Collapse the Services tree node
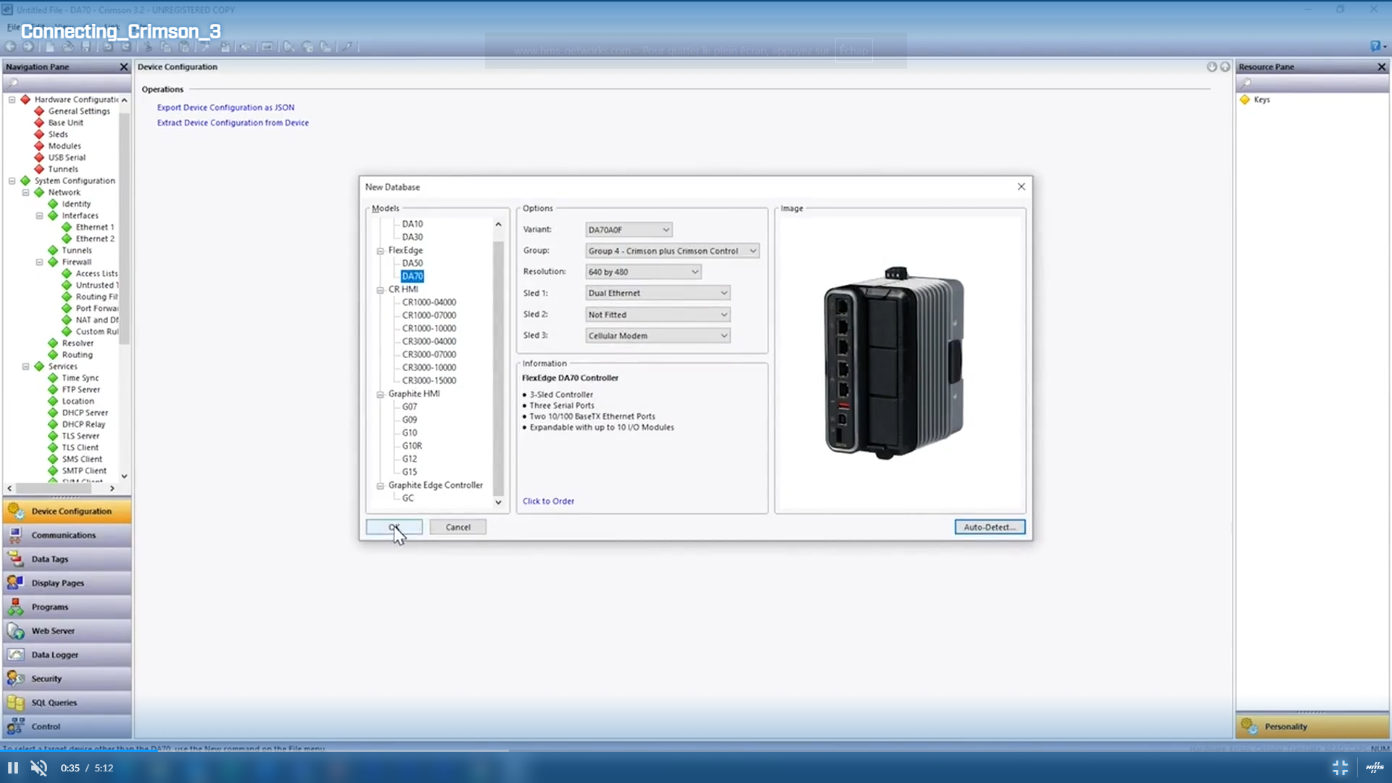 coord(25,367)
